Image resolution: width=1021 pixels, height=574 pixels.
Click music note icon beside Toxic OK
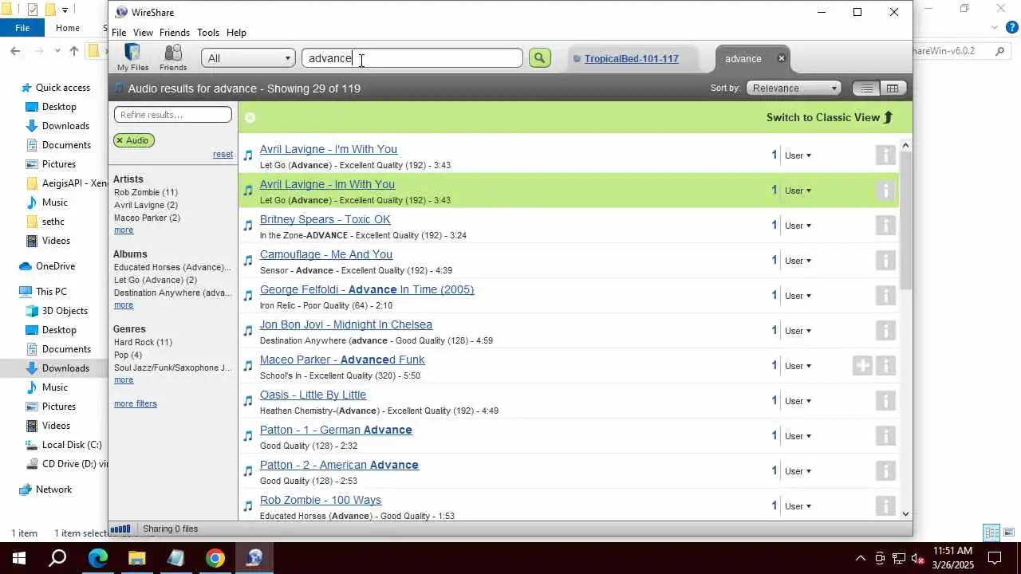click(248, 226)
